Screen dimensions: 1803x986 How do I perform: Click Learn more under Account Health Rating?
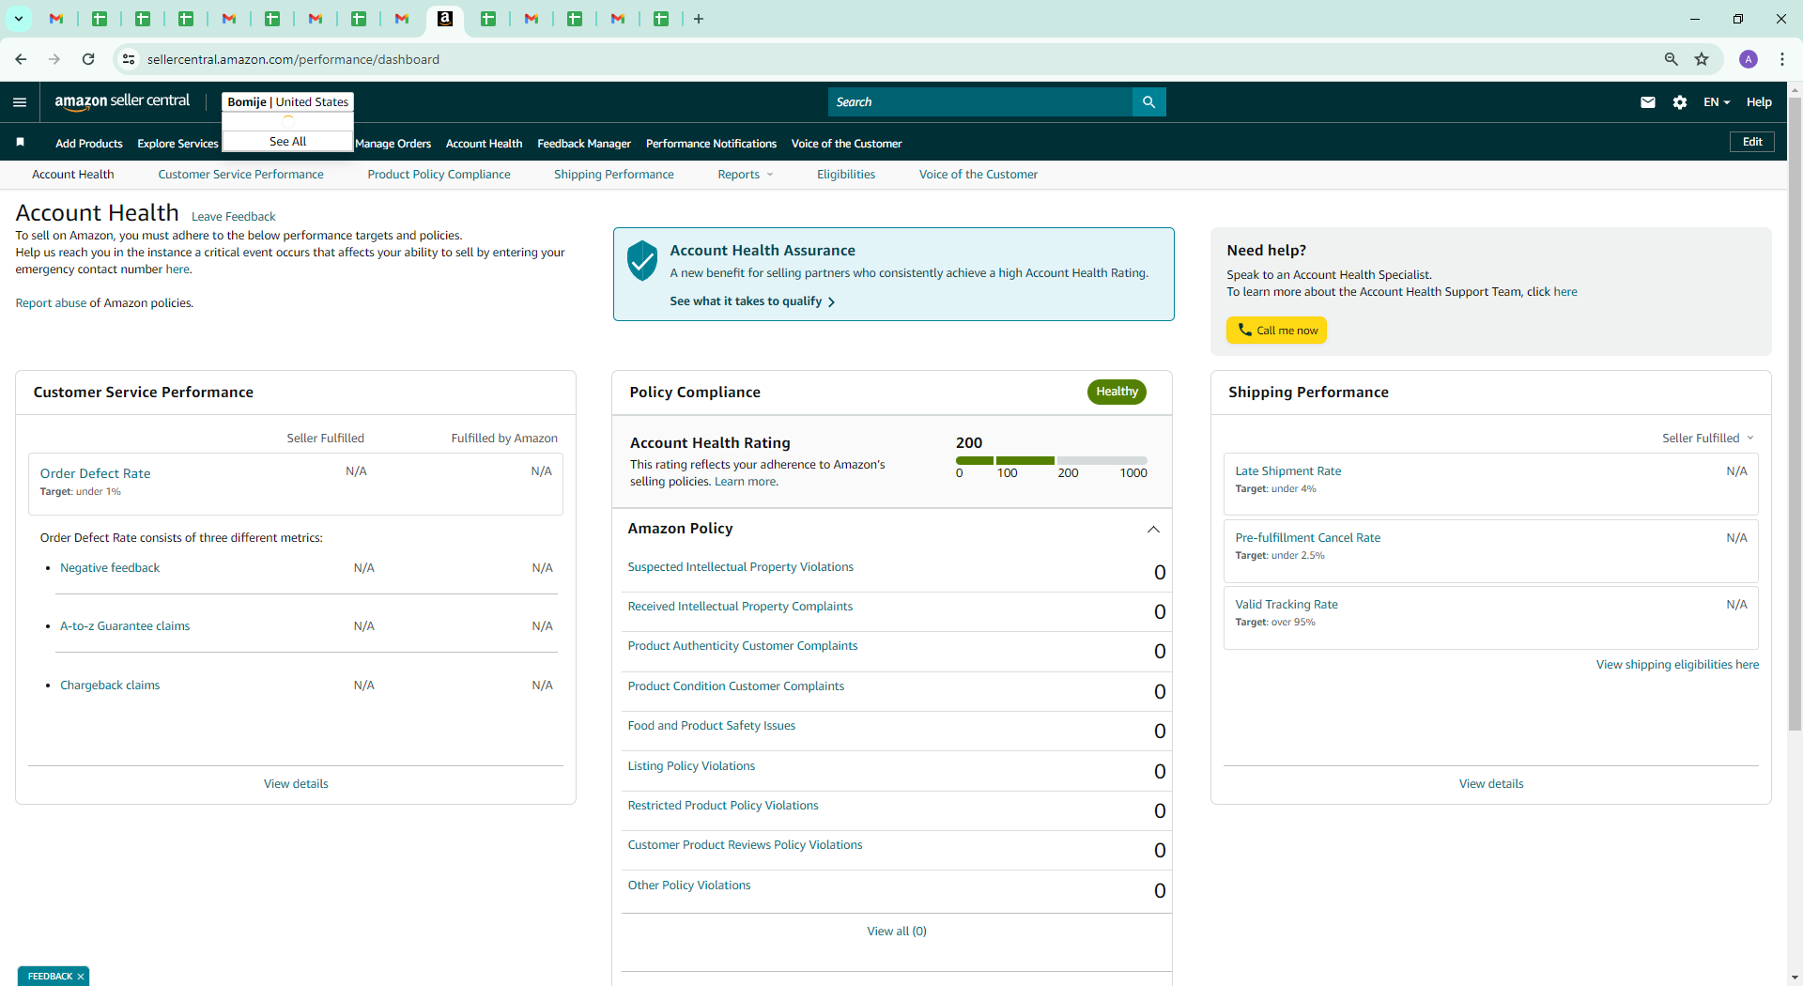(746, 482)
